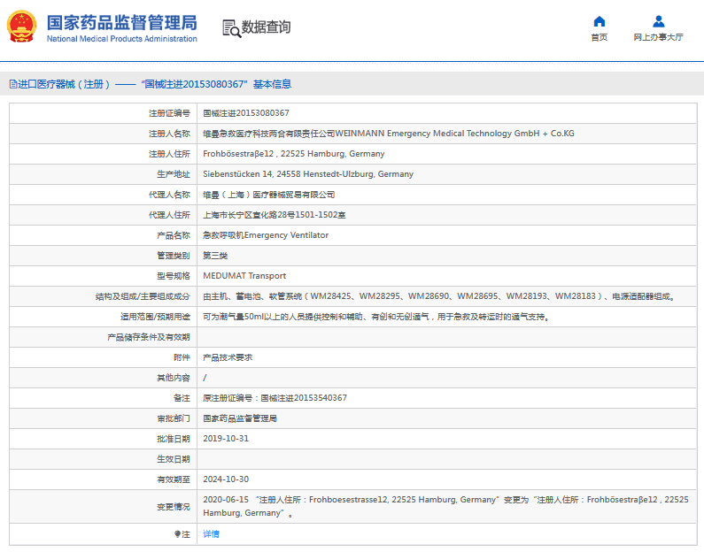The height and width of the screenshot is (552, 704).
Task: Open the 详情 link
Action: (x=211, y=534)
